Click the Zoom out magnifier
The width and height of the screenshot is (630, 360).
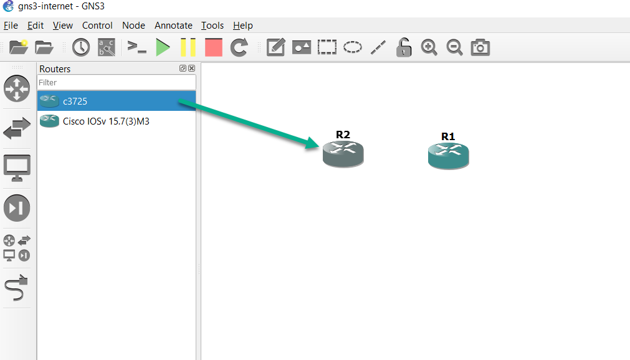[454, 47]
